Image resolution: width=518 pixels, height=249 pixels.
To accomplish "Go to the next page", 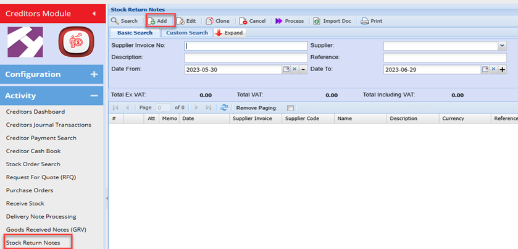I will [x=196, y=108].
